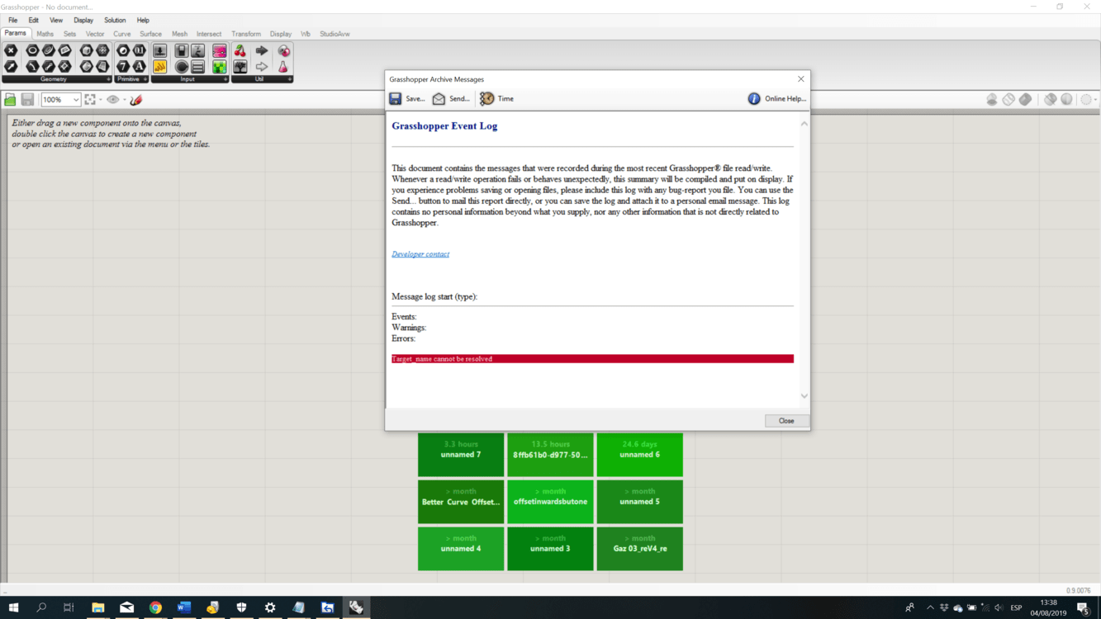Click the red 'Target_name cannot be resolved' error

point(592,359)
